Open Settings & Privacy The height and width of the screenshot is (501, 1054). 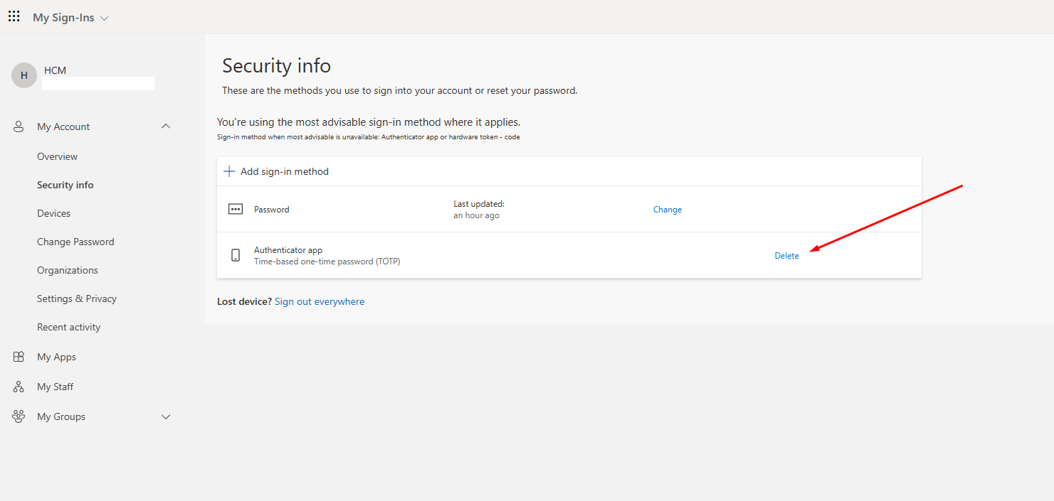tap(77, 298)
